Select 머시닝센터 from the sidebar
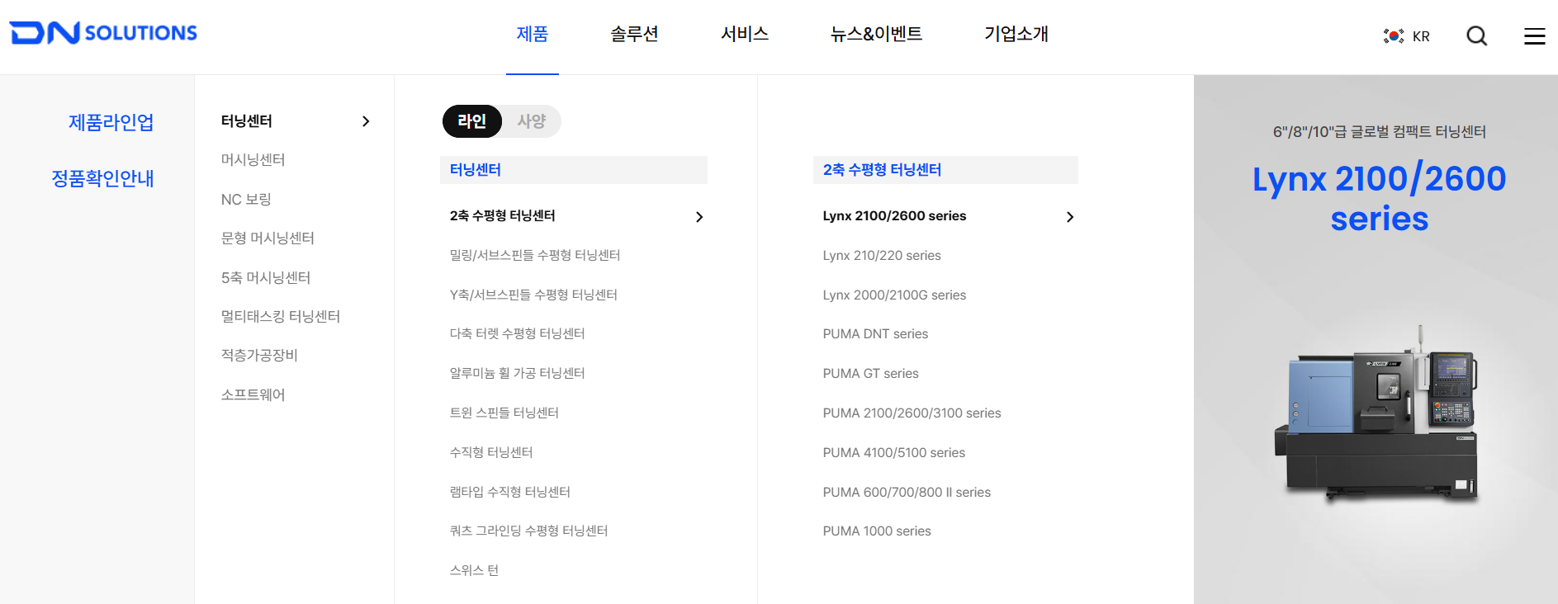The height and width of the screenshot is (604, 1558). click(x=250, y=159)
